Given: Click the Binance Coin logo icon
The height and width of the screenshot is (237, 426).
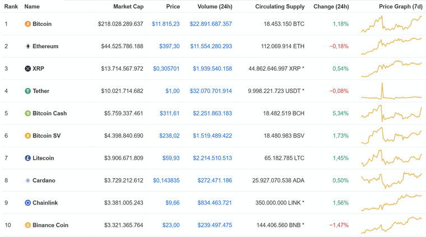Looking at the screenshot, I should 27,225.
